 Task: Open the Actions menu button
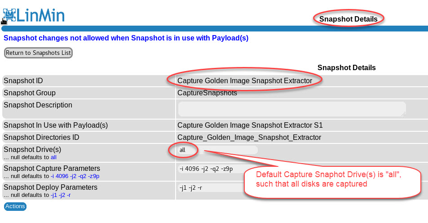15,206
